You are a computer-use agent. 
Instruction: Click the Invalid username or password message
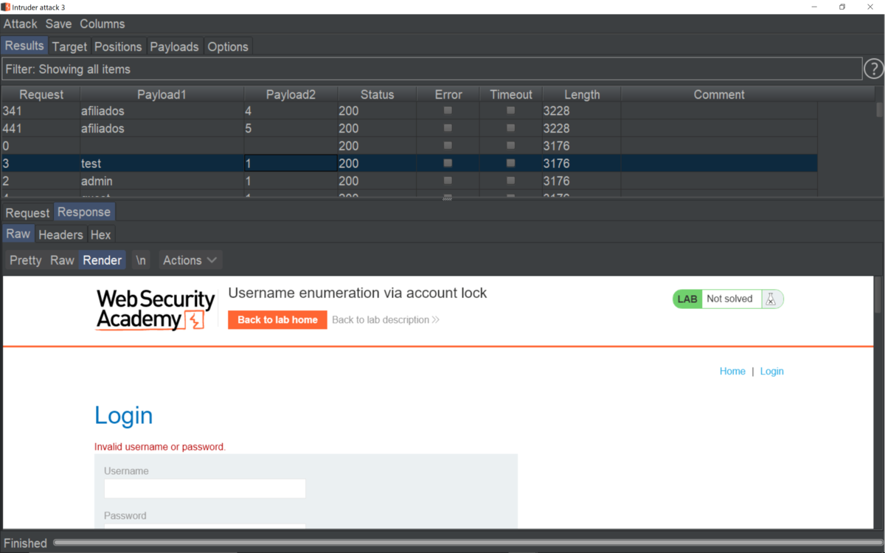point(160,447)
